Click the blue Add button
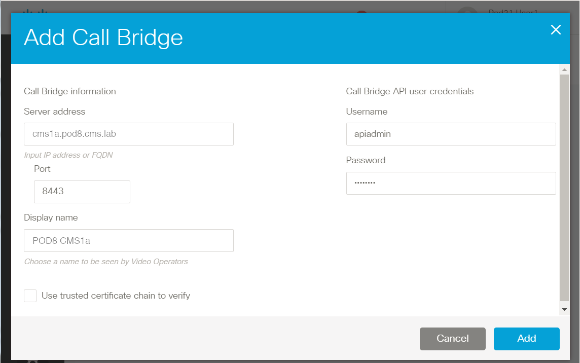This screenshot has width=580, height=363. (526, 339)
